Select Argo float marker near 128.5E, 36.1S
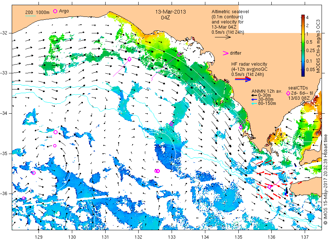 [23, 198]
